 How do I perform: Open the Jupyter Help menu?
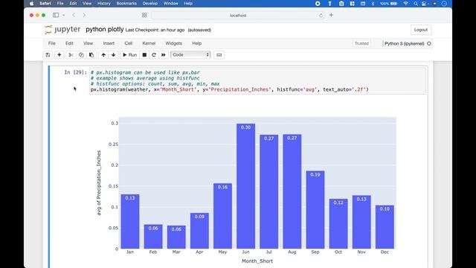pos(196,43)
